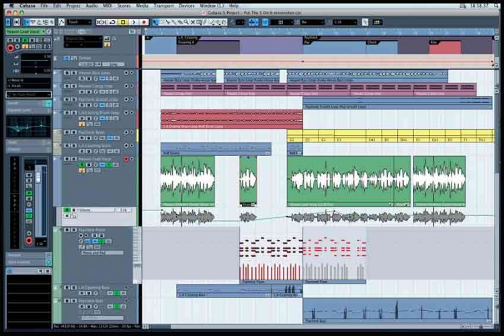This screenshot has width=504, height=336.
Task: Open the MIDI menu
Action: pyautogui.click(x=108, y=6)
